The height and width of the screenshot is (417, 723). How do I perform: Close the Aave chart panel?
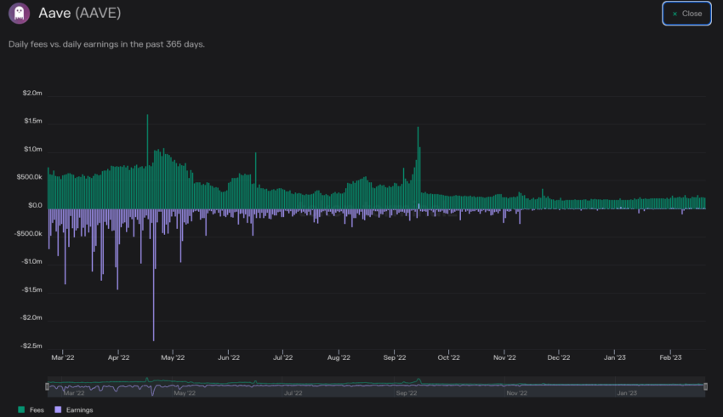click(686, 14)
